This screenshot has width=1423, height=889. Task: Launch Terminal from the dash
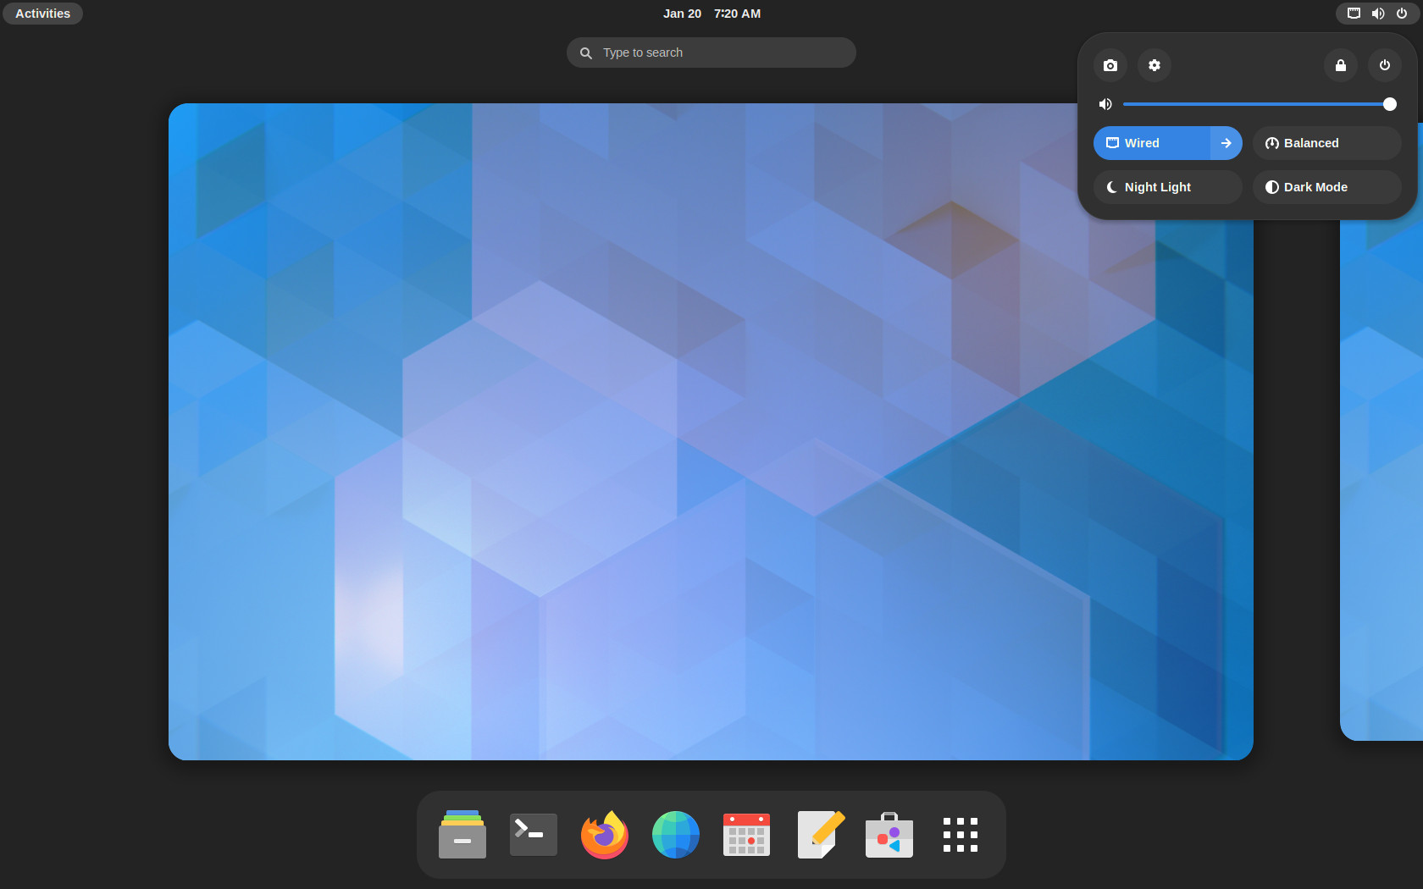(x=534, y=835)
